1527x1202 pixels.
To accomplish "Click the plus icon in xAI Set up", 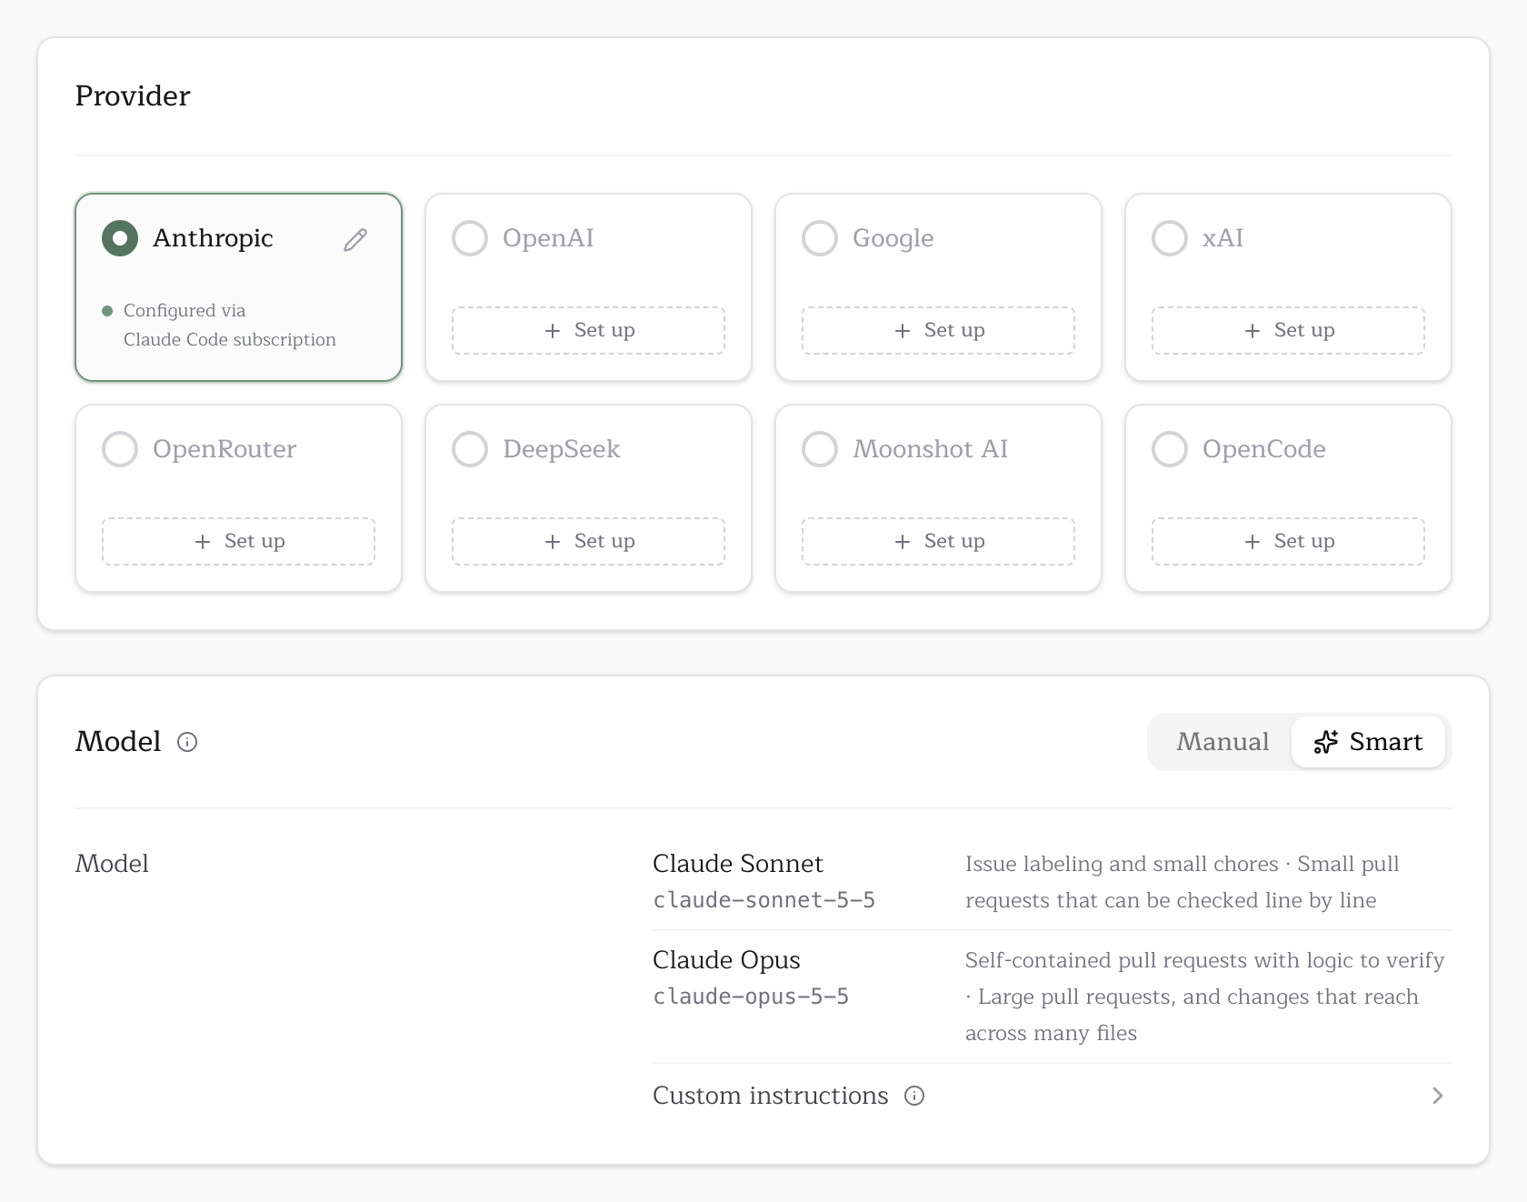I will click(x=1253, y=331).
